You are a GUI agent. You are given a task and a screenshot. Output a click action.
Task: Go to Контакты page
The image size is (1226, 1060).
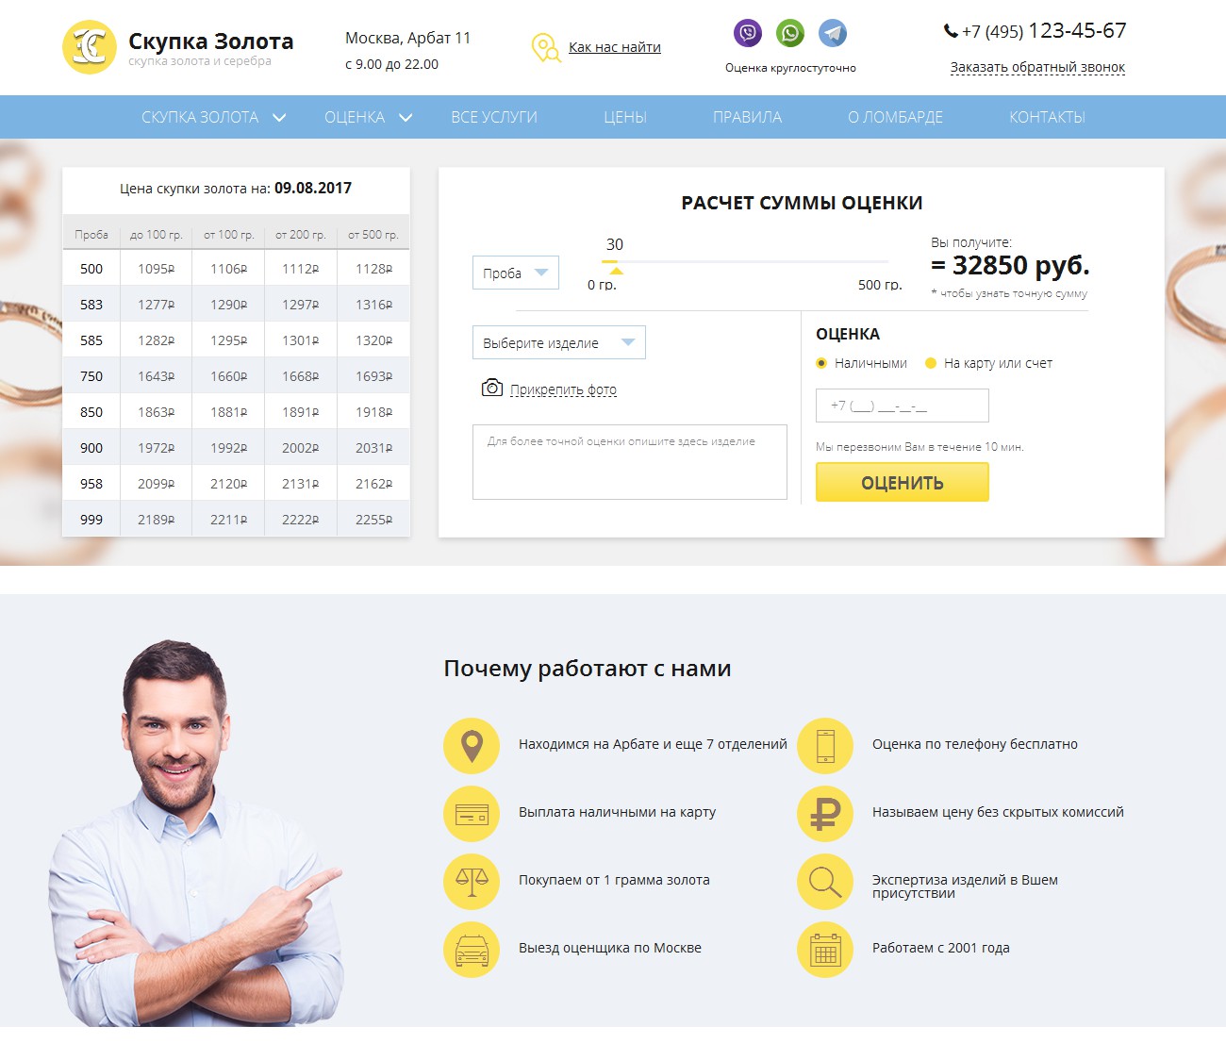click(1047, 117)
